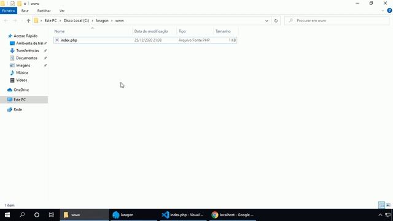Viewport: 393px width, 221px height.
Task: Go up one folder level arrow
Action: (28, 21)
